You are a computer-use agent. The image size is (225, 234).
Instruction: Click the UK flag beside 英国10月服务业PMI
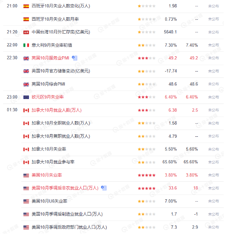pos(26,58)
